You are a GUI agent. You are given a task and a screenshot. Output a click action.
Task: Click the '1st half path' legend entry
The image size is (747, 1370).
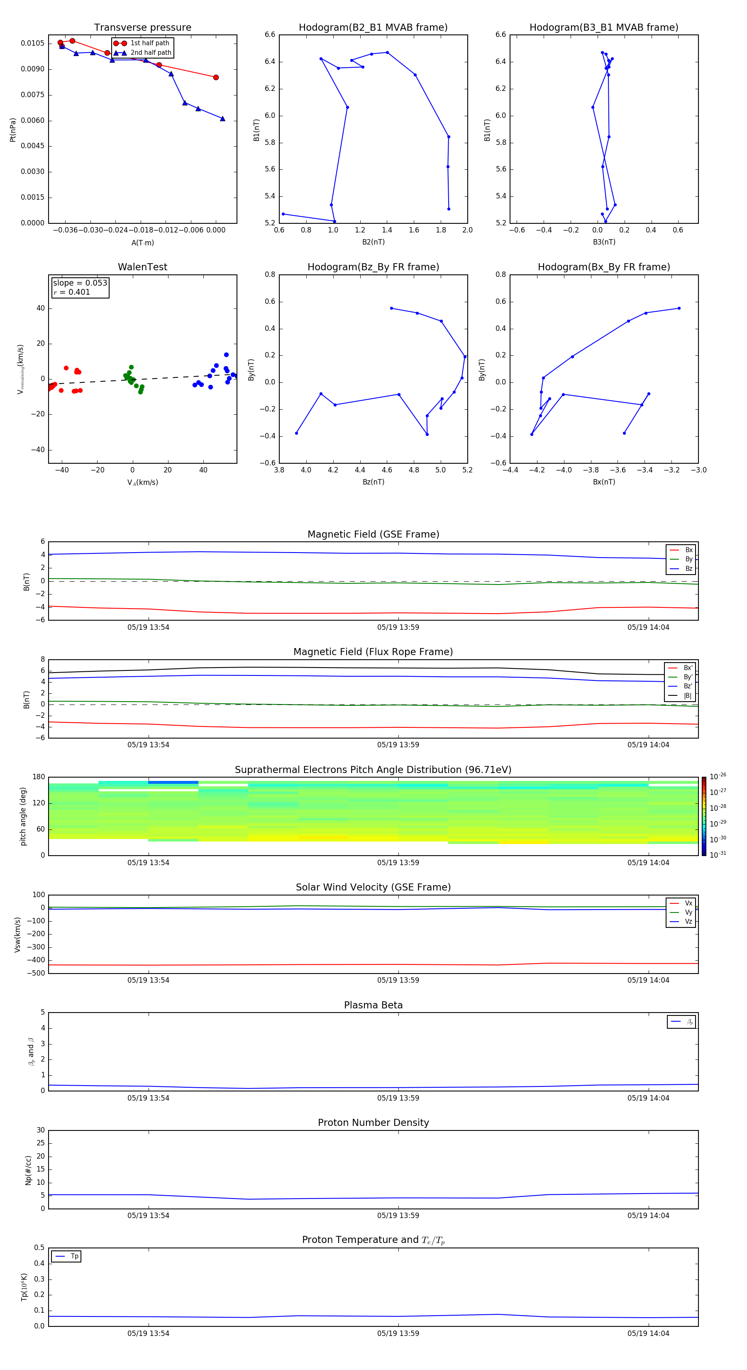(x=142, y=43)
